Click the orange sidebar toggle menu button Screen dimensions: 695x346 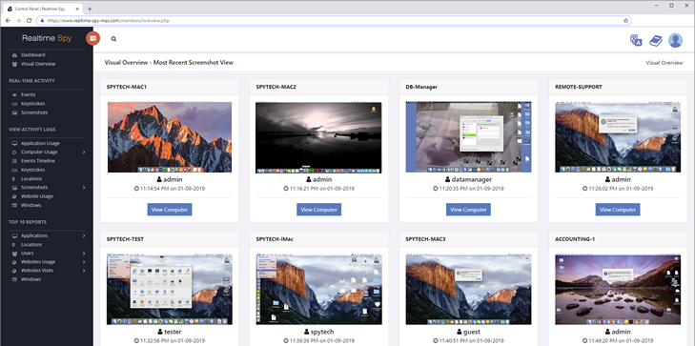tap(92, 38)
